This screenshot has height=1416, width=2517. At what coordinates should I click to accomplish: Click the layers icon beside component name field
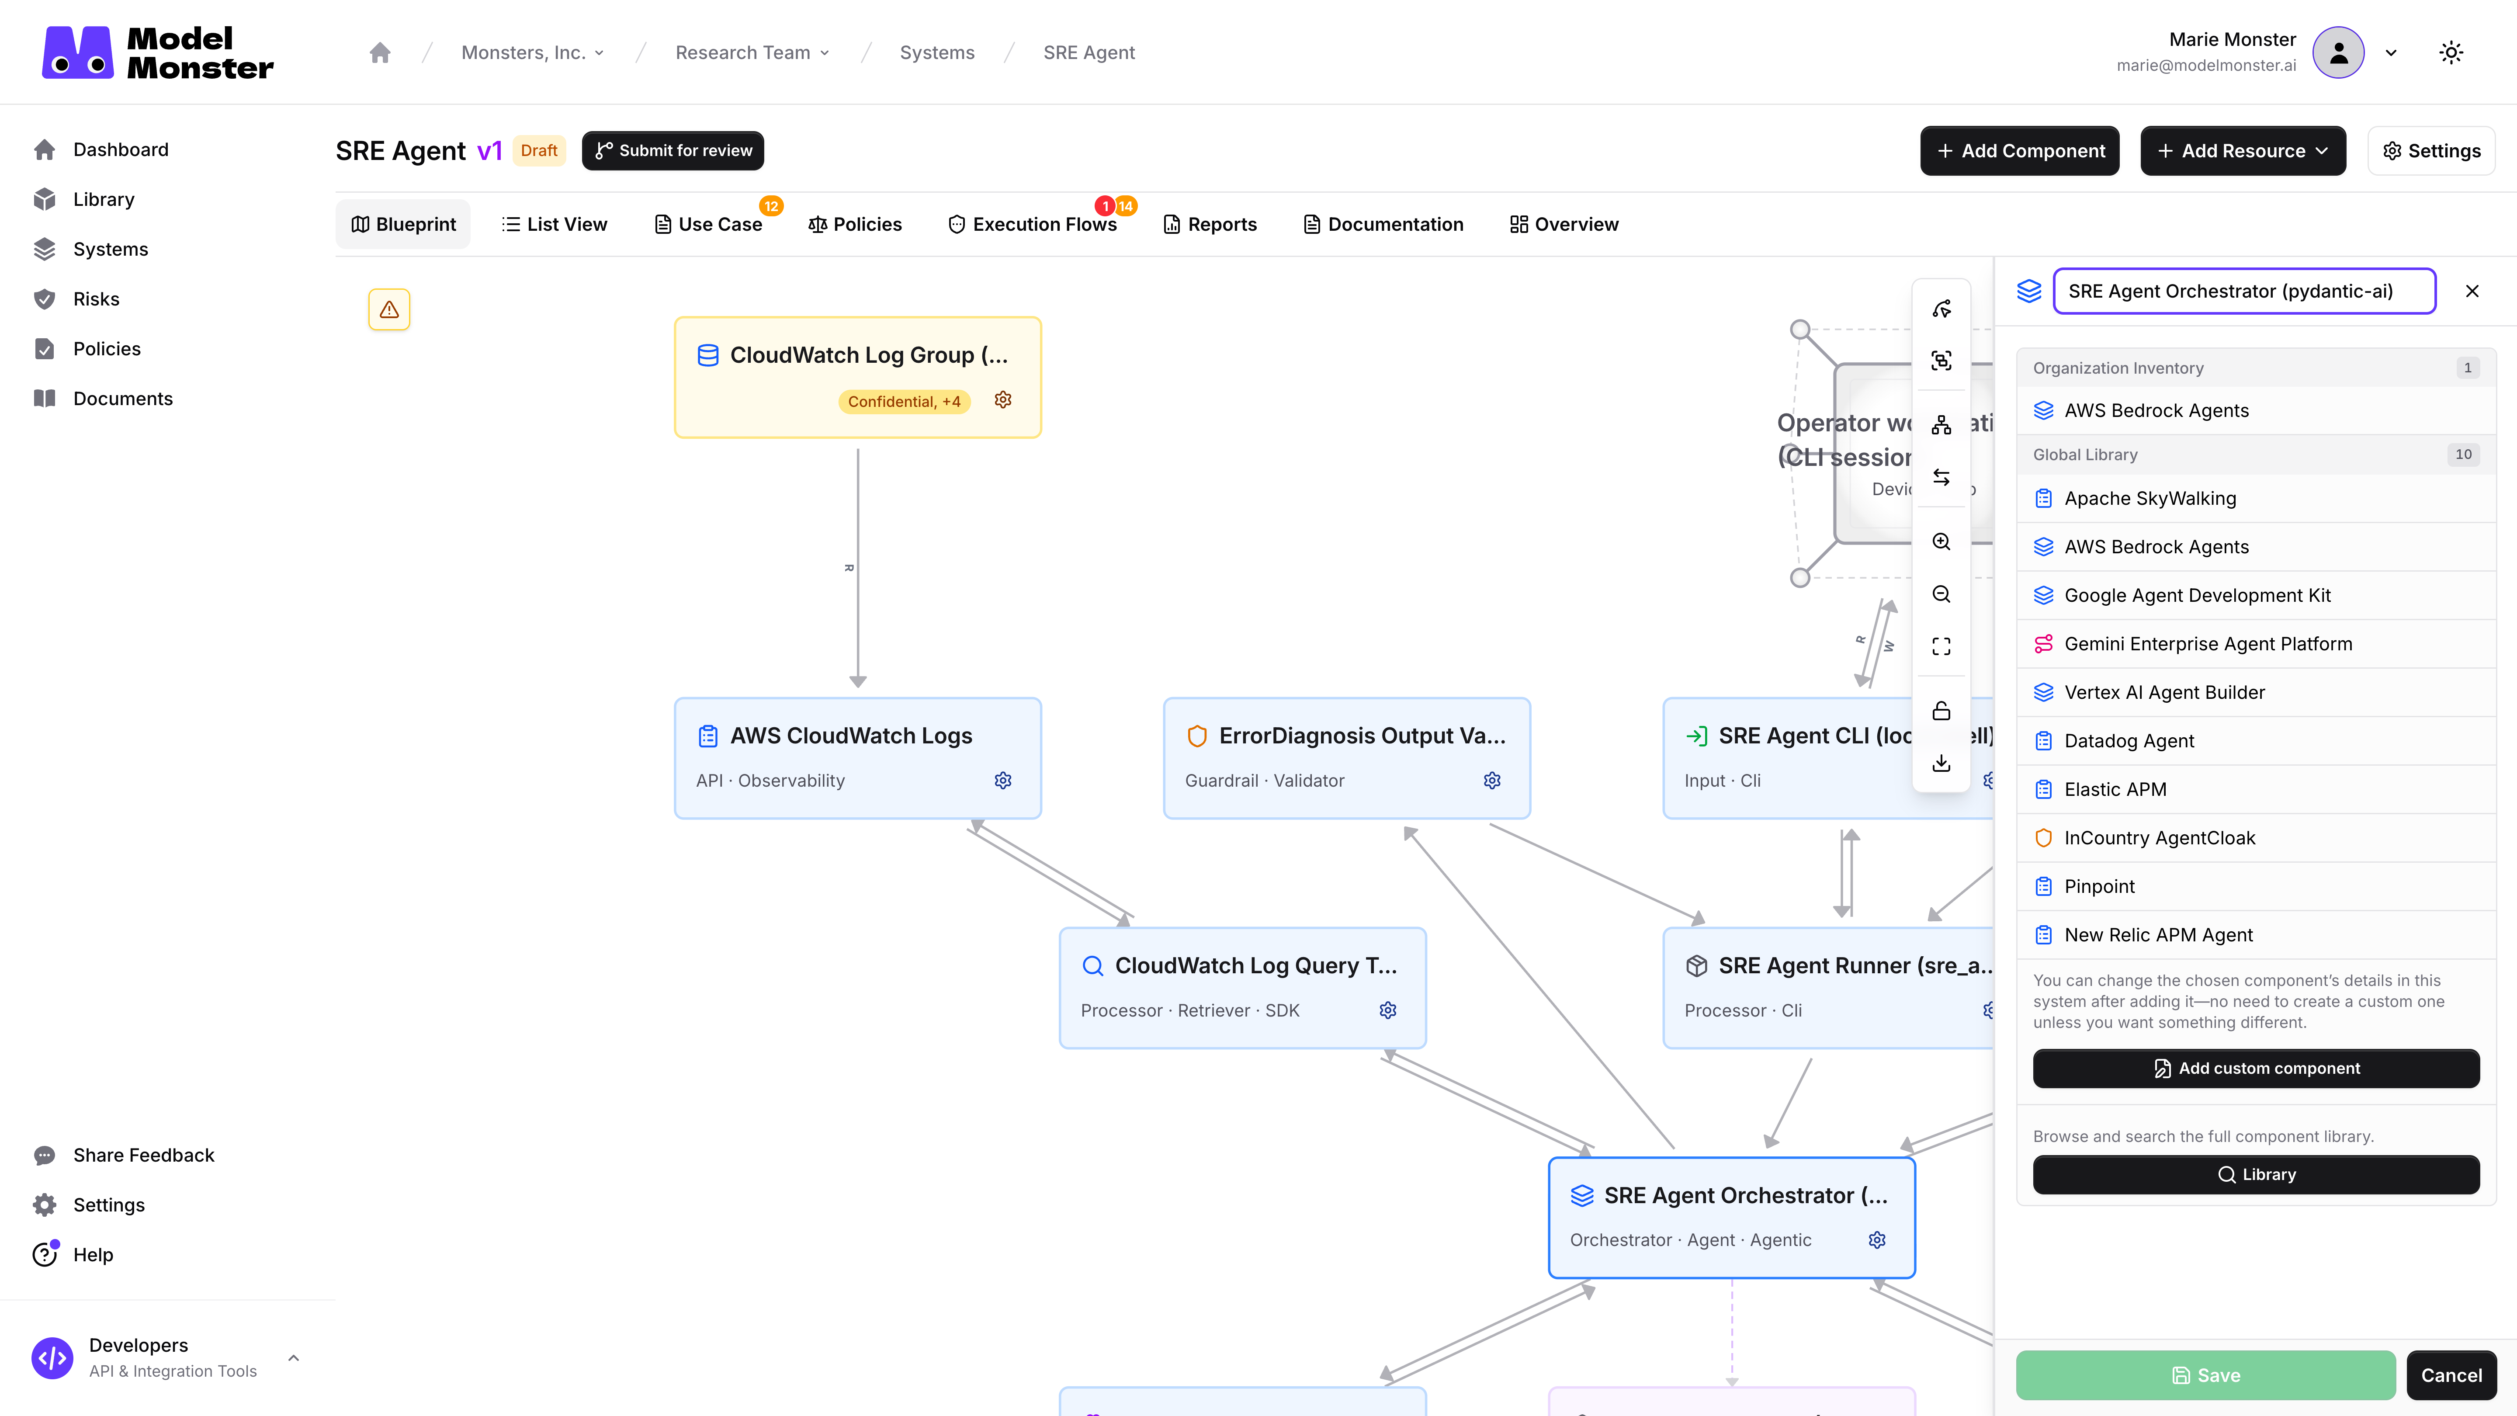2029,291
